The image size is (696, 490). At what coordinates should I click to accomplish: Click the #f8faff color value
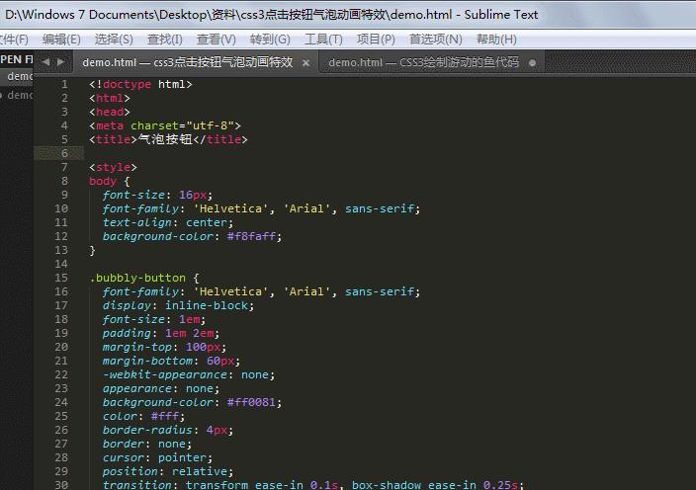tap(251, 236)
